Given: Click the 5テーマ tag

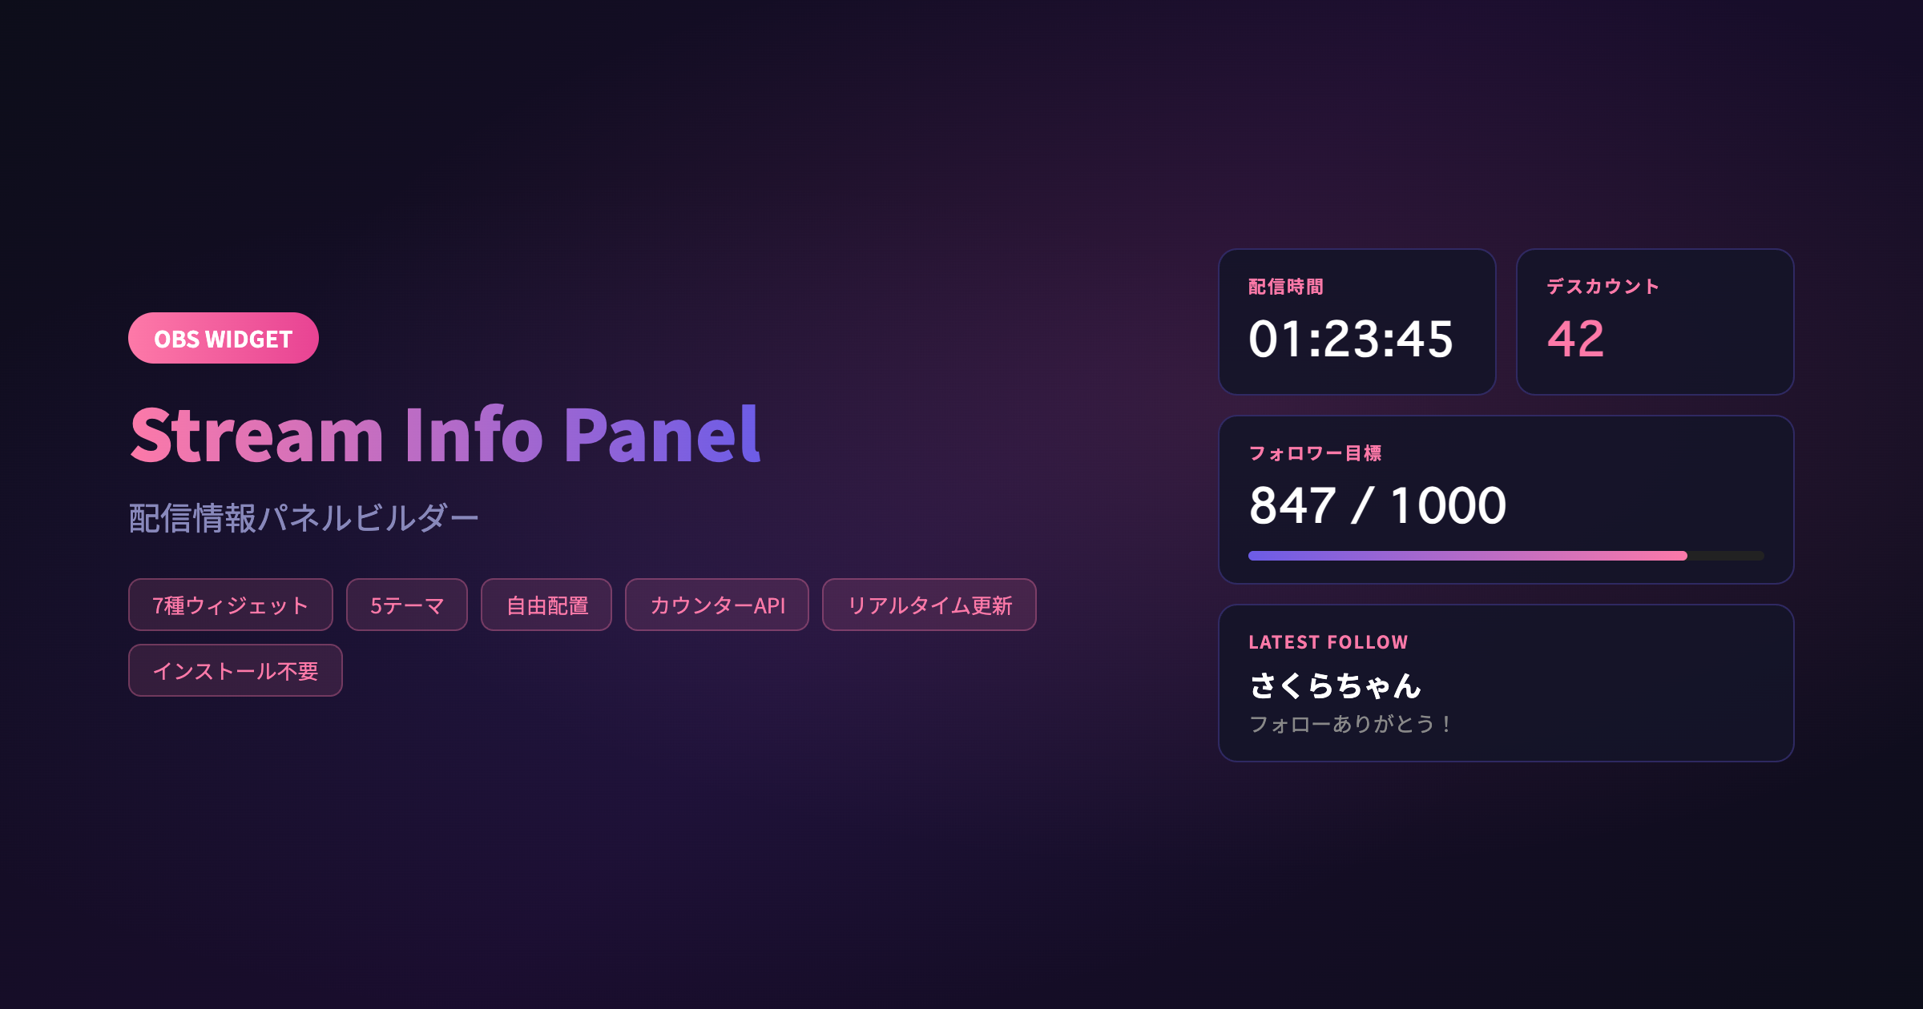Looking at the screenshot, I should coord(405,605).
